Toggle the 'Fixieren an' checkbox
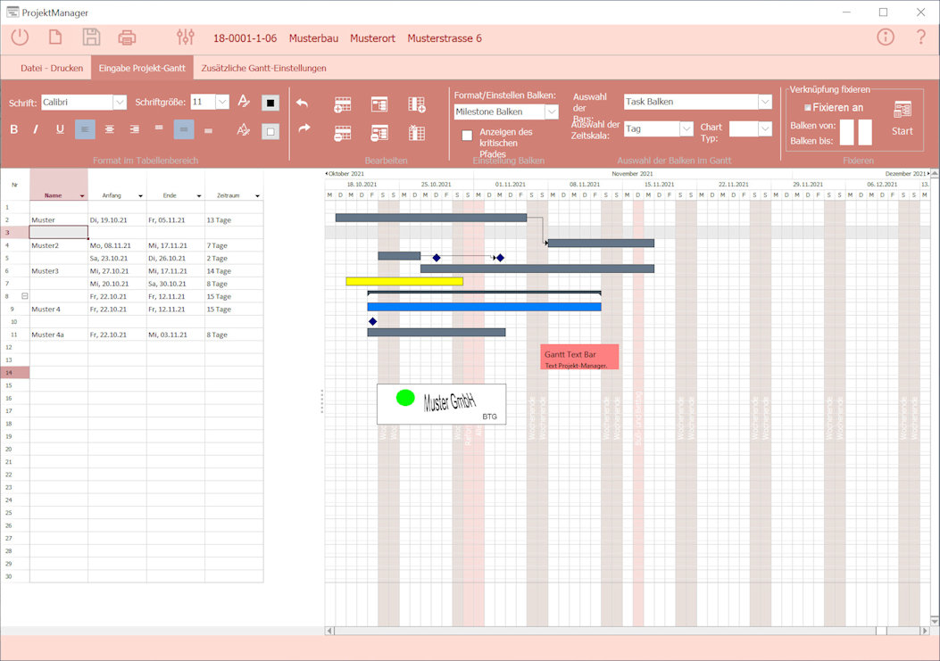The height and width of the screenshot is (661, 940). coord(808,108)
